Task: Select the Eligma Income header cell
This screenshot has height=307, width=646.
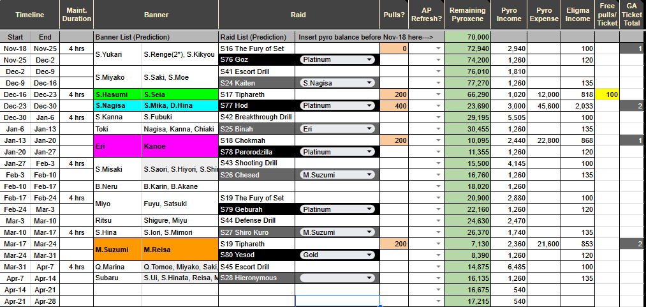Action: [x=578, y=15]
